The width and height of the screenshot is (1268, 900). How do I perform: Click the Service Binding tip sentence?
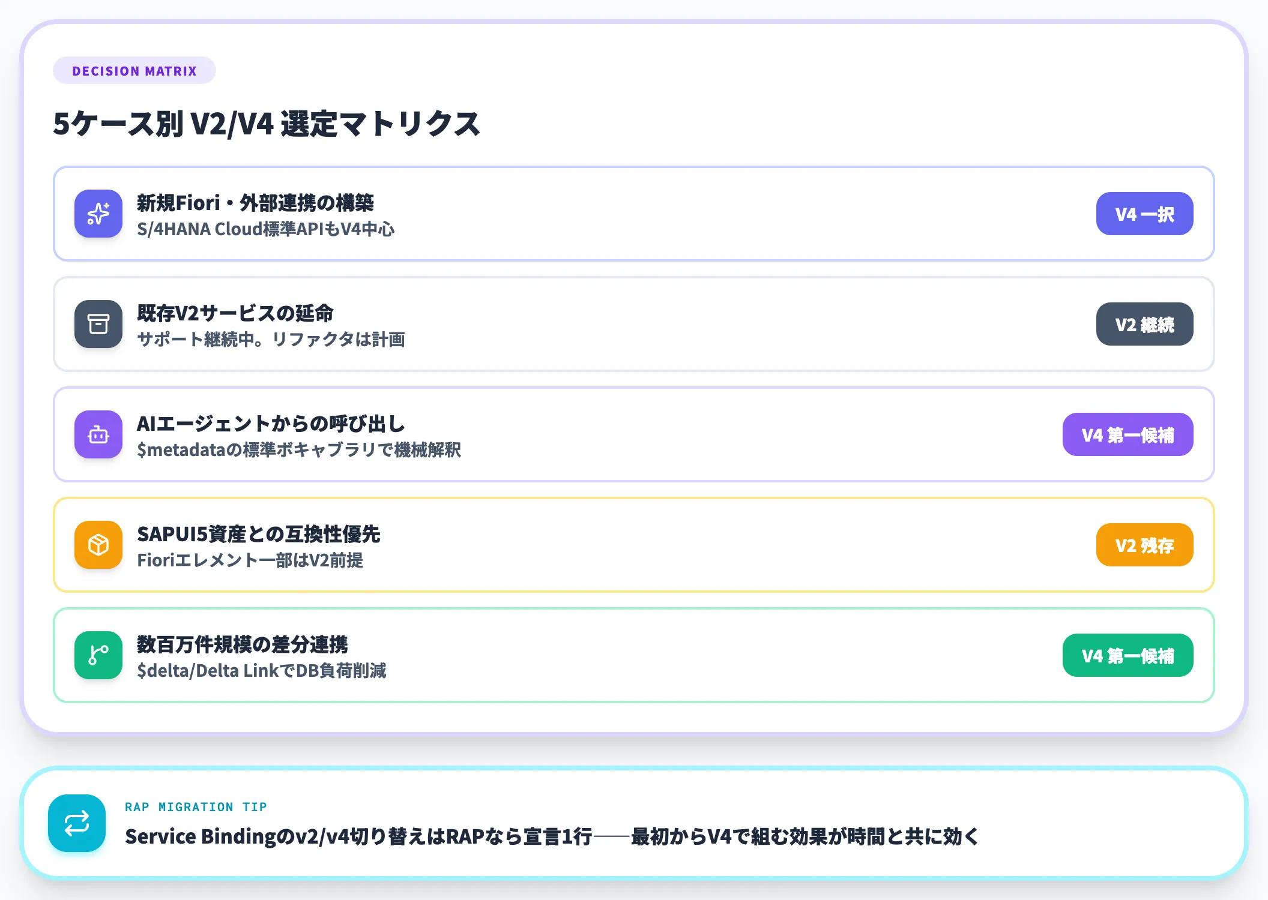click(x=552, y=836)
